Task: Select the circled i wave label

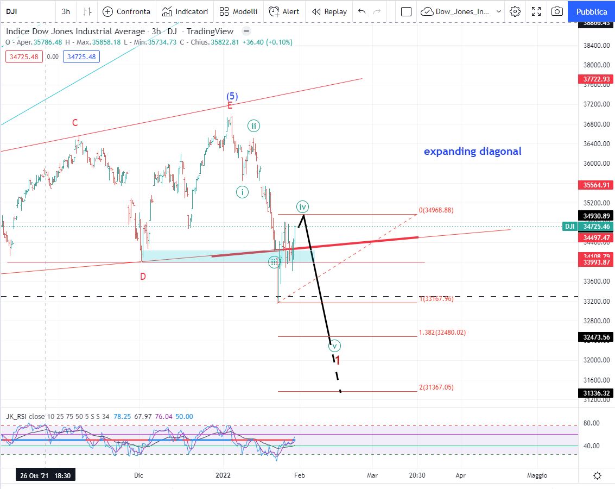Action: [x=243, y=192]
